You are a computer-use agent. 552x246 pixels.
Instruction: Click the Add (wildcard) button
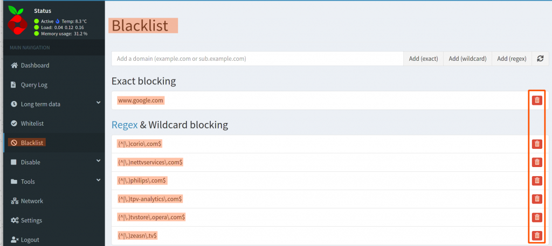click(x=467, y=59)
